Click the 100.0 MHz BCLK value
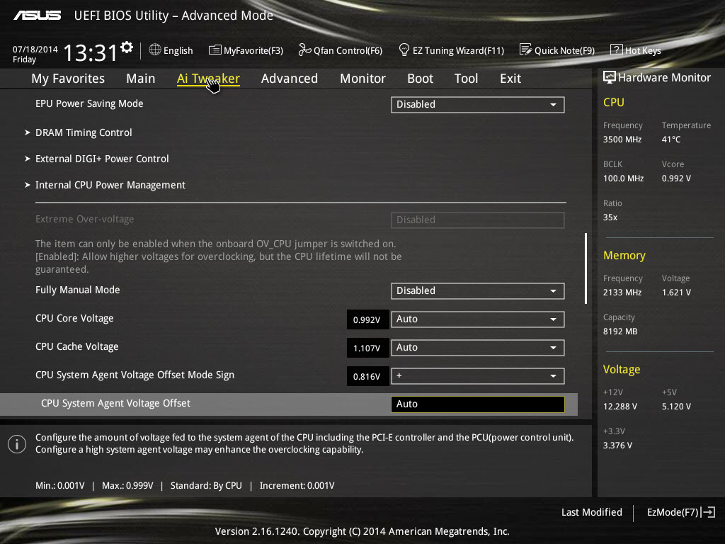This screenshot has width=725, height=544. 623,178
